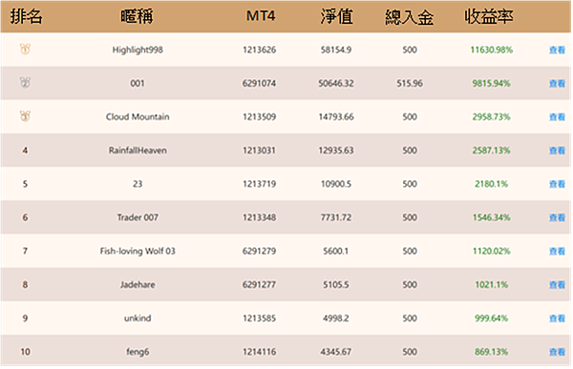Screen dimensions: 573x369
Task: View the row of user 23 via 查看
Action: [x=557, y=184]
